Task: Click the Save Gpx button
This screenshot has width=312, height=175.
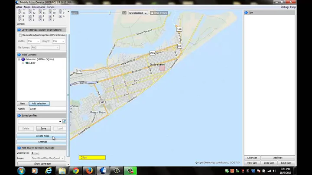Action: click(286, 163)
